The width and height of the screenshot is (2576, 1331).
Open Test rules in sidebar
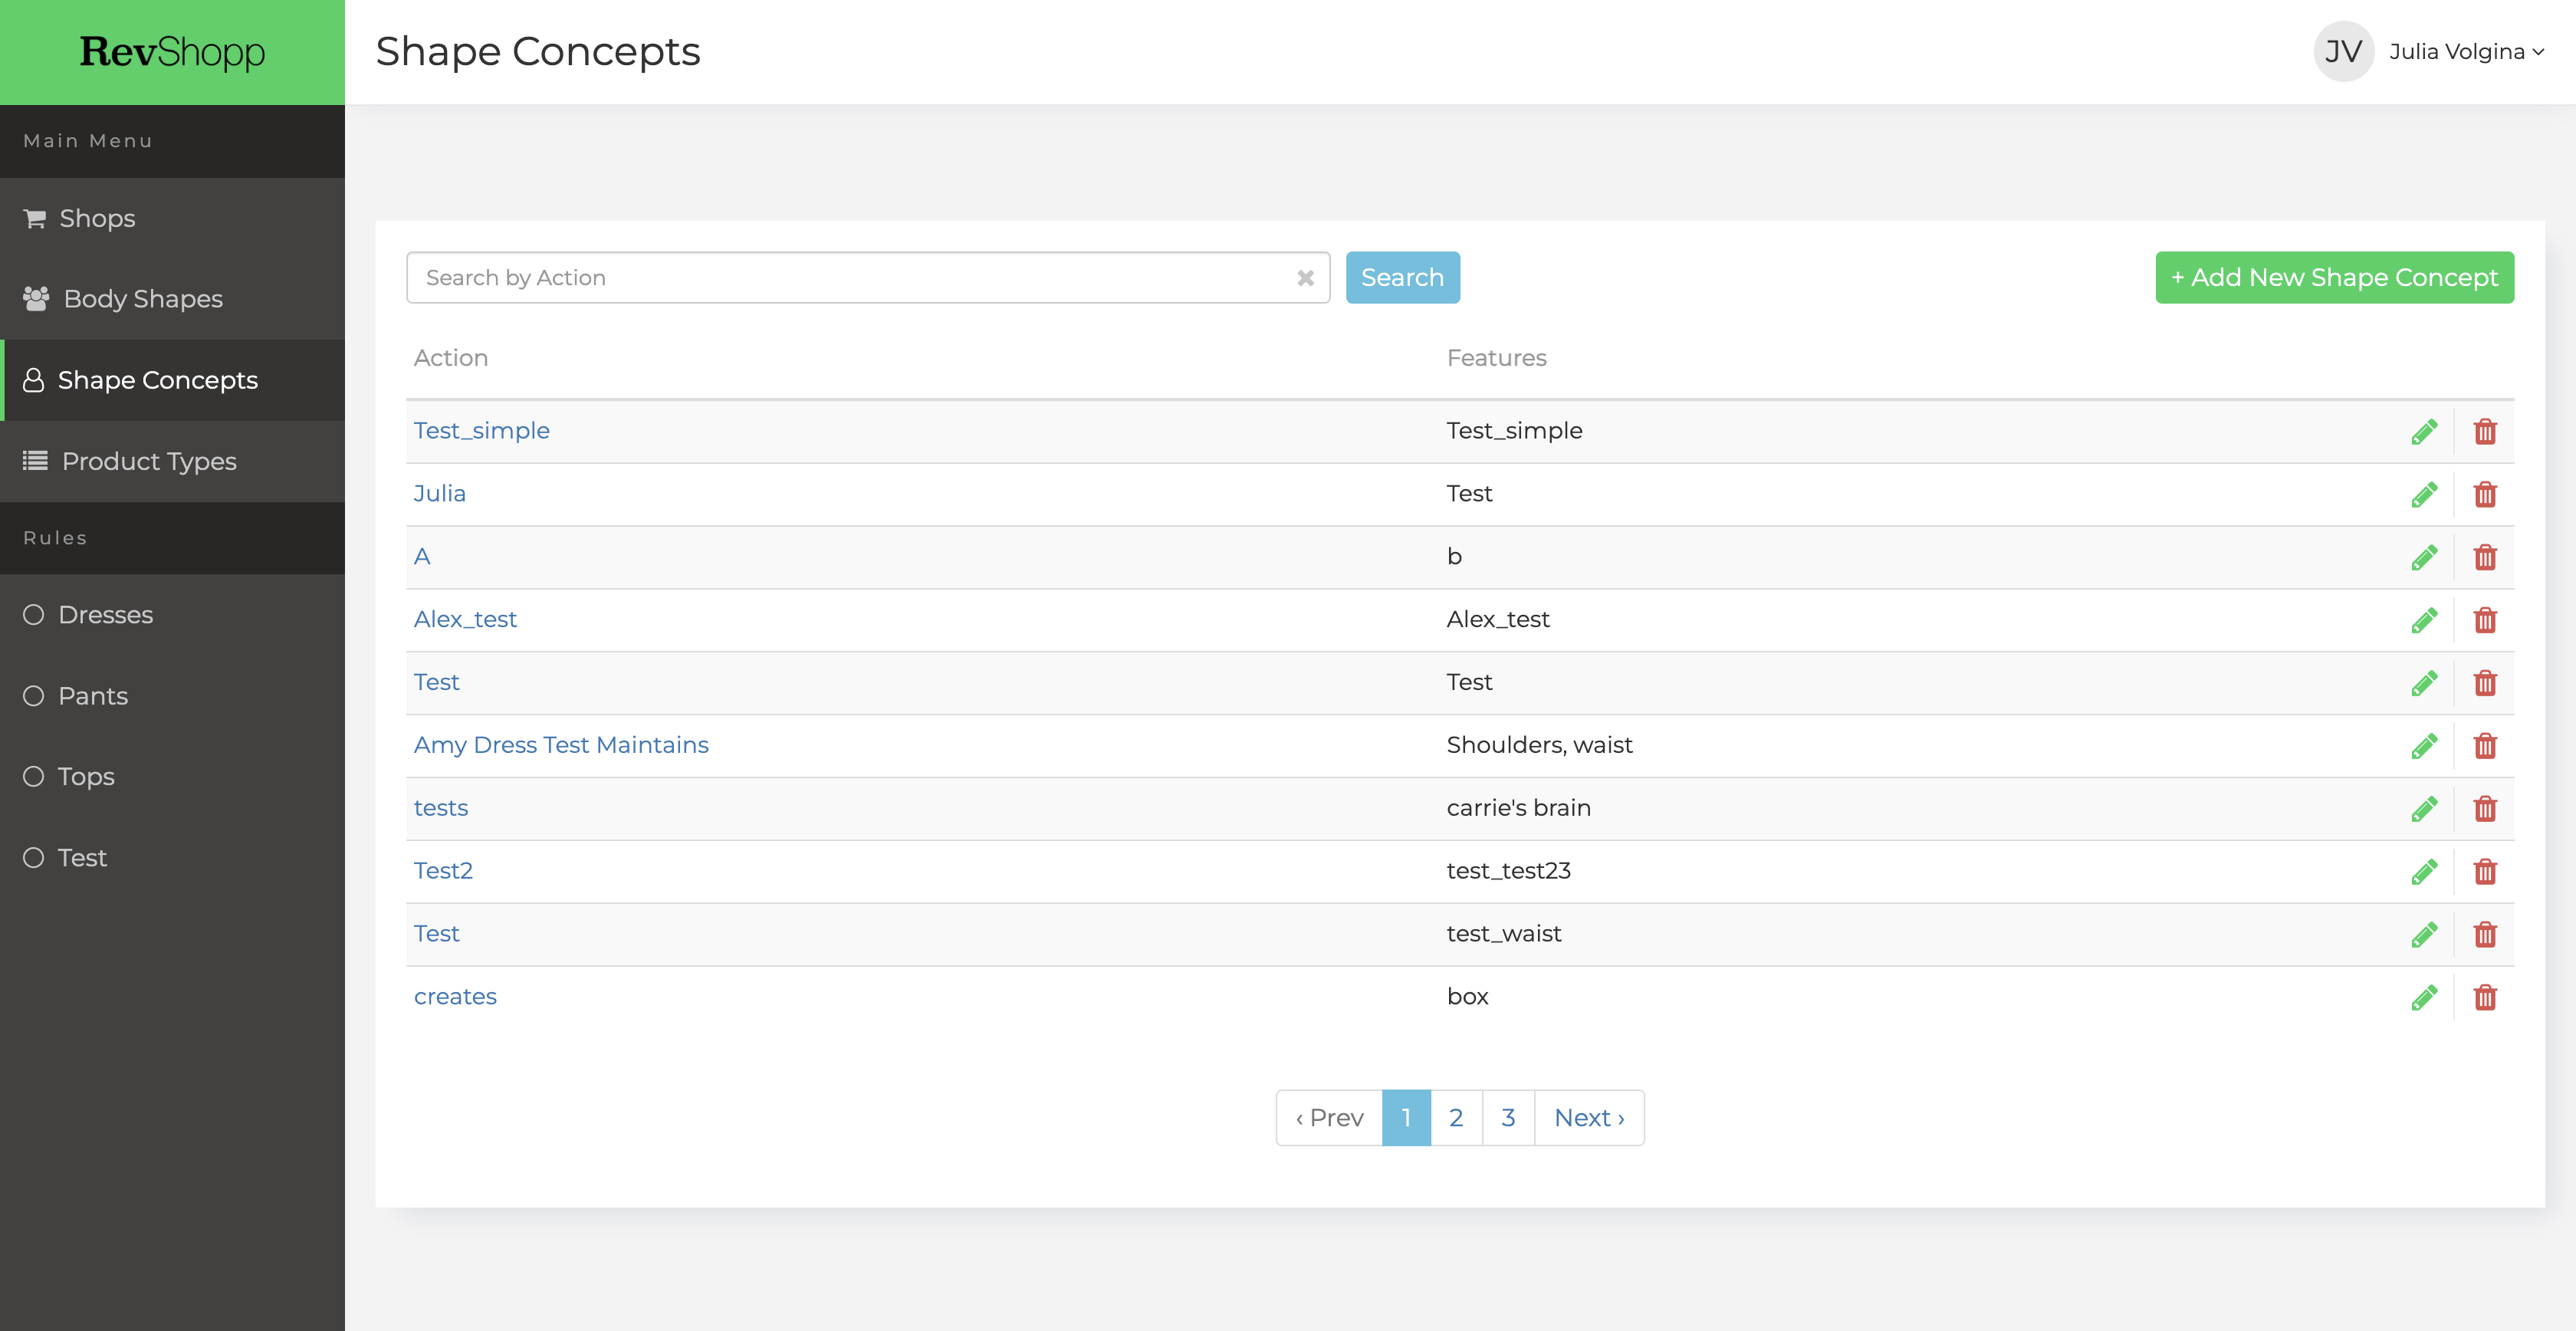(x=172, y=857)
